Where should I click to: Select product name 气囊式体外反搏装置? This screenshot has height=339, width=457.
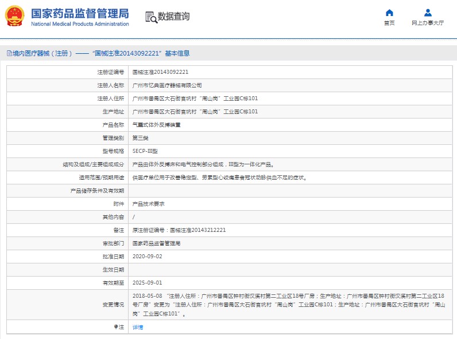pyautogui.click(x=157, y=125)
